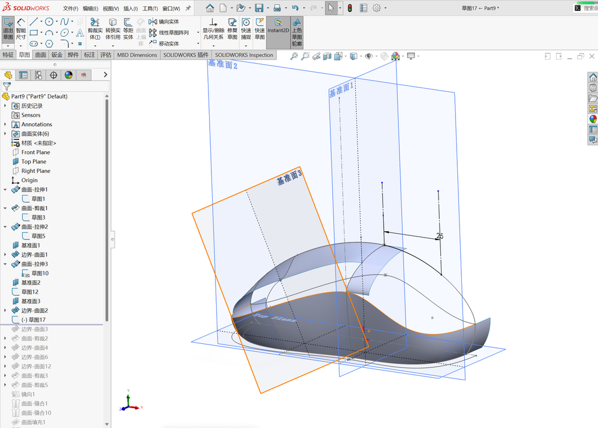Expand the 历史记录 tree node
The width and height of the screenshot is (598, 428).
[5, 106]
